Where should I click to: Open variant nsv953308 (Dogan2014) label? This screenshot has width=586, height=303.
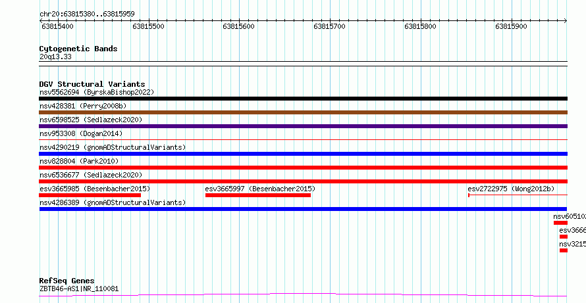[x=81, y=133]
